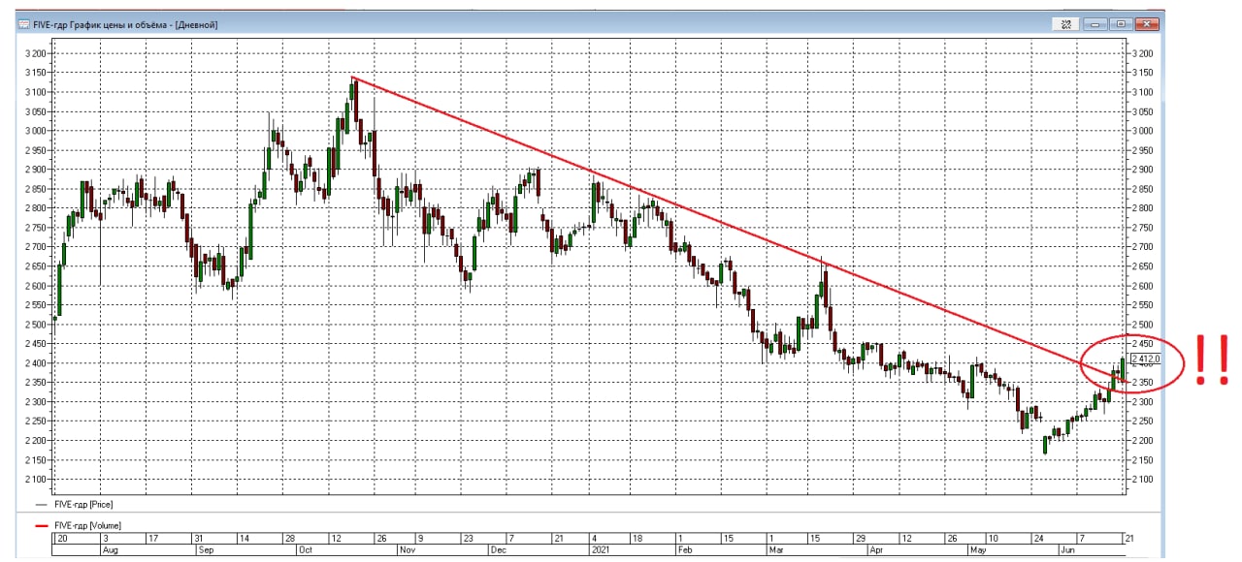The width and height of the screenshot is (1242, 562).
Task: Click the 'Feb' month label on the time axis
Action: [685, 548]
